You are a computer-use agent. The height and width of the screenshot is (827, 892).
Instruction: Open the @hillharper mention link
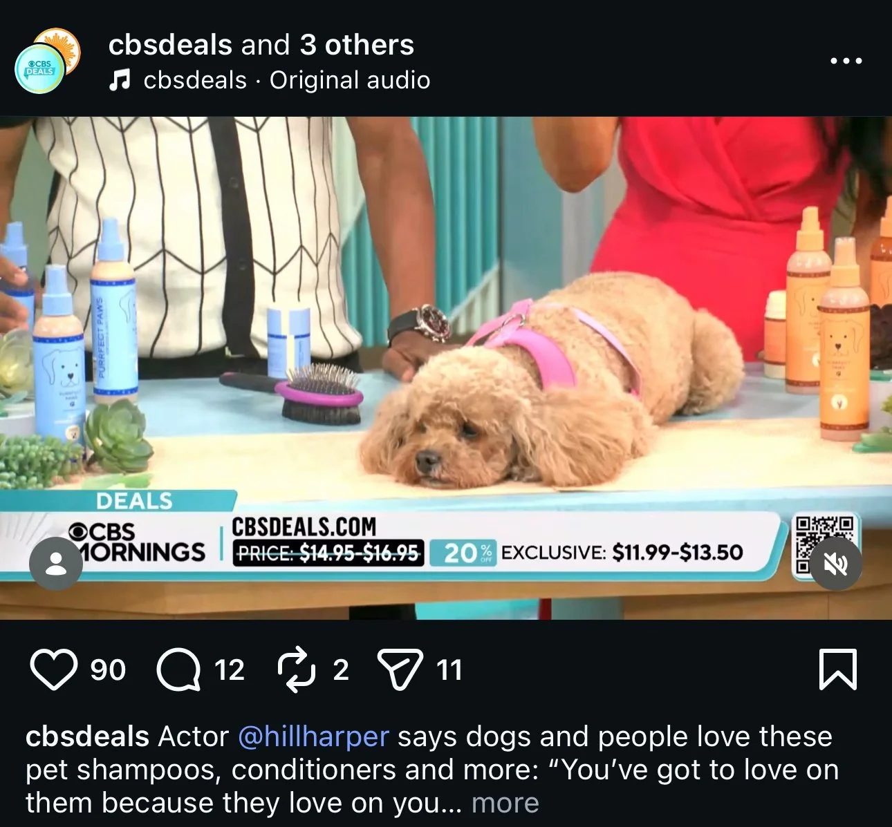point(313,736)
